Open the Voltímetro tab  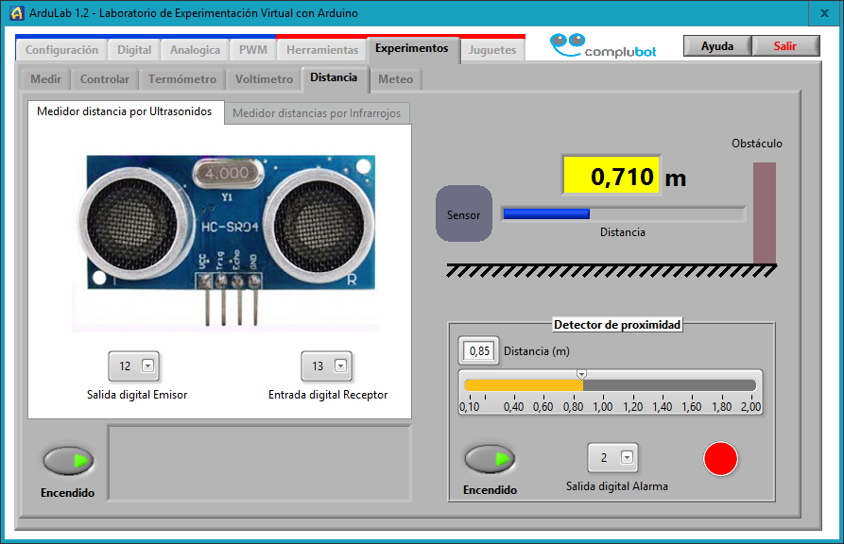click(264, 79)
